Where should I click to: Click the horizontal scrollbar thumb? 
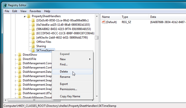tap(34, 100)
